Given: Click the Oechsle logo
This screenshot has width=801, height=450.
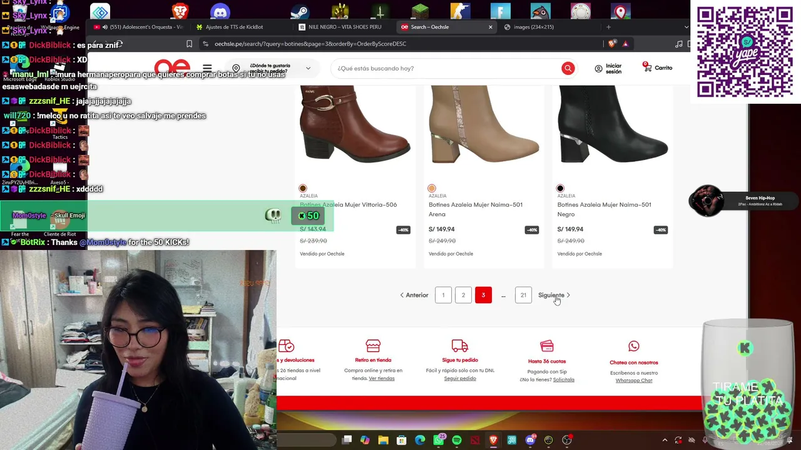Looking at the screenshot, I should (x=172, y=67).
